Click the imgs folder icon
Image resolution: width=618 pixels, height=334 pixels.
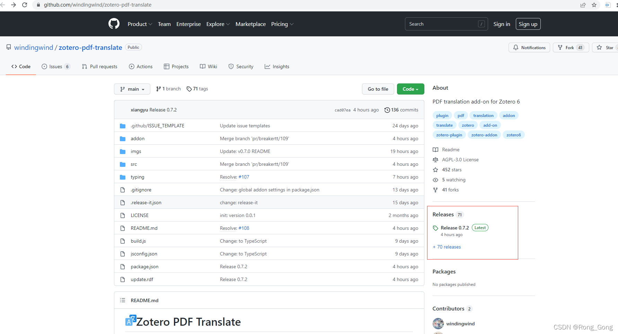tap(123, 151)
